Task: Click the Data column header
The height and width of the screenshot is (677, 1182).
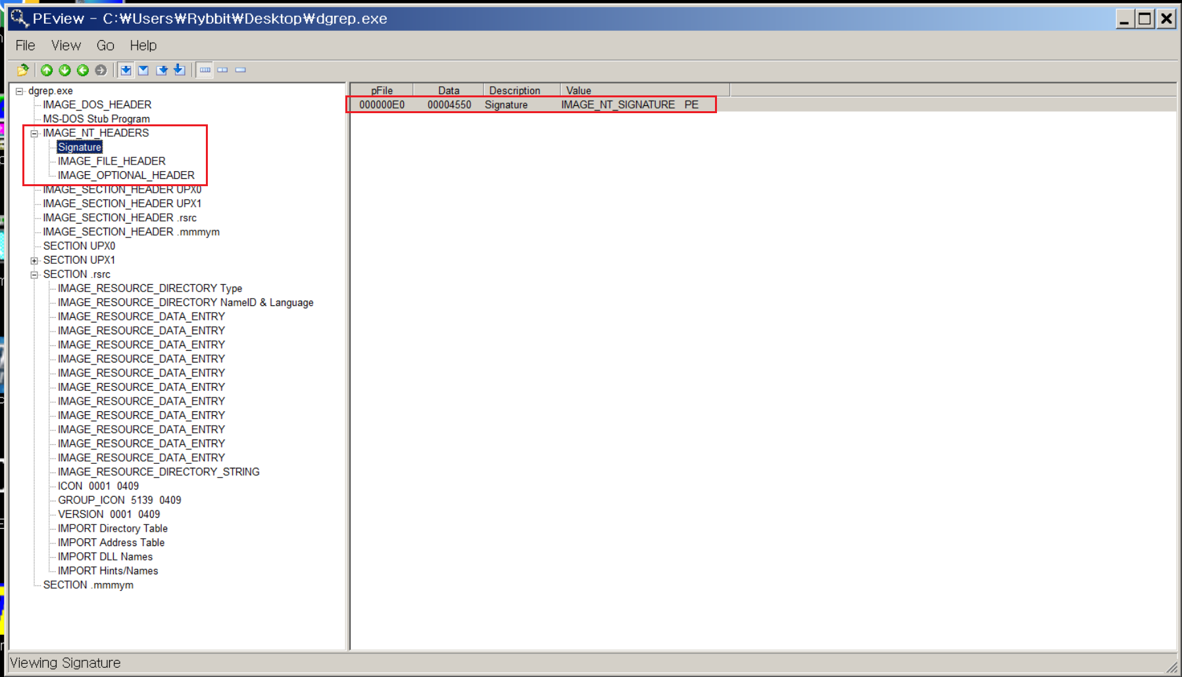Action: [x=449, y=90]
